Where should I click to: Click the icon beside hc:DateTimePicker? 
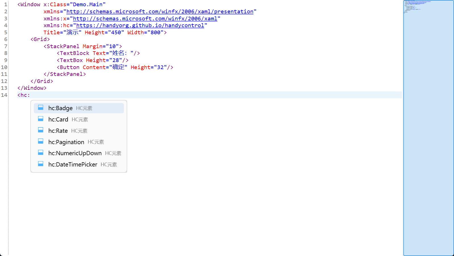(41, 164)
